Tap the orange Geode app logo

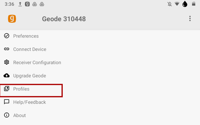tap(12, 19)
